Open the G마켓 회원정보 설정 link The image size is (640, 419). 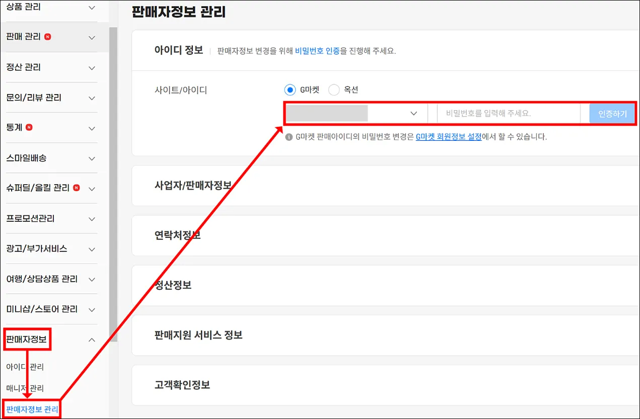449,137
